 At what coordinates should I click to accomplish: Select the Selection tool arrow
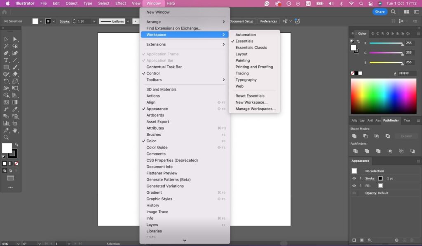(x=6, y=39)
